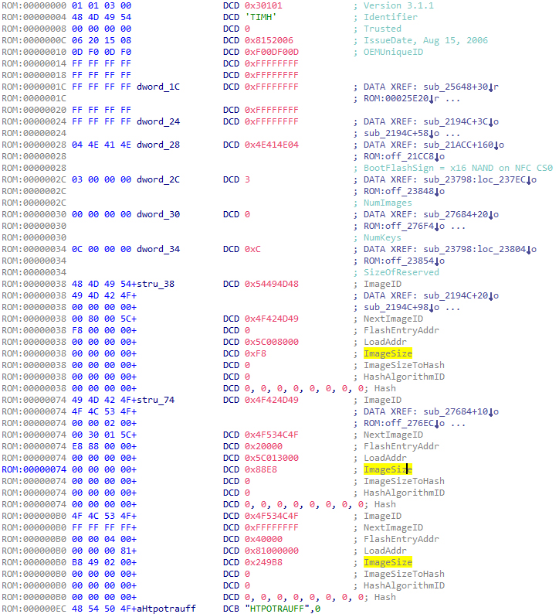Click the dword_28 label
This screenshot has height=614, width=559.
158,145
